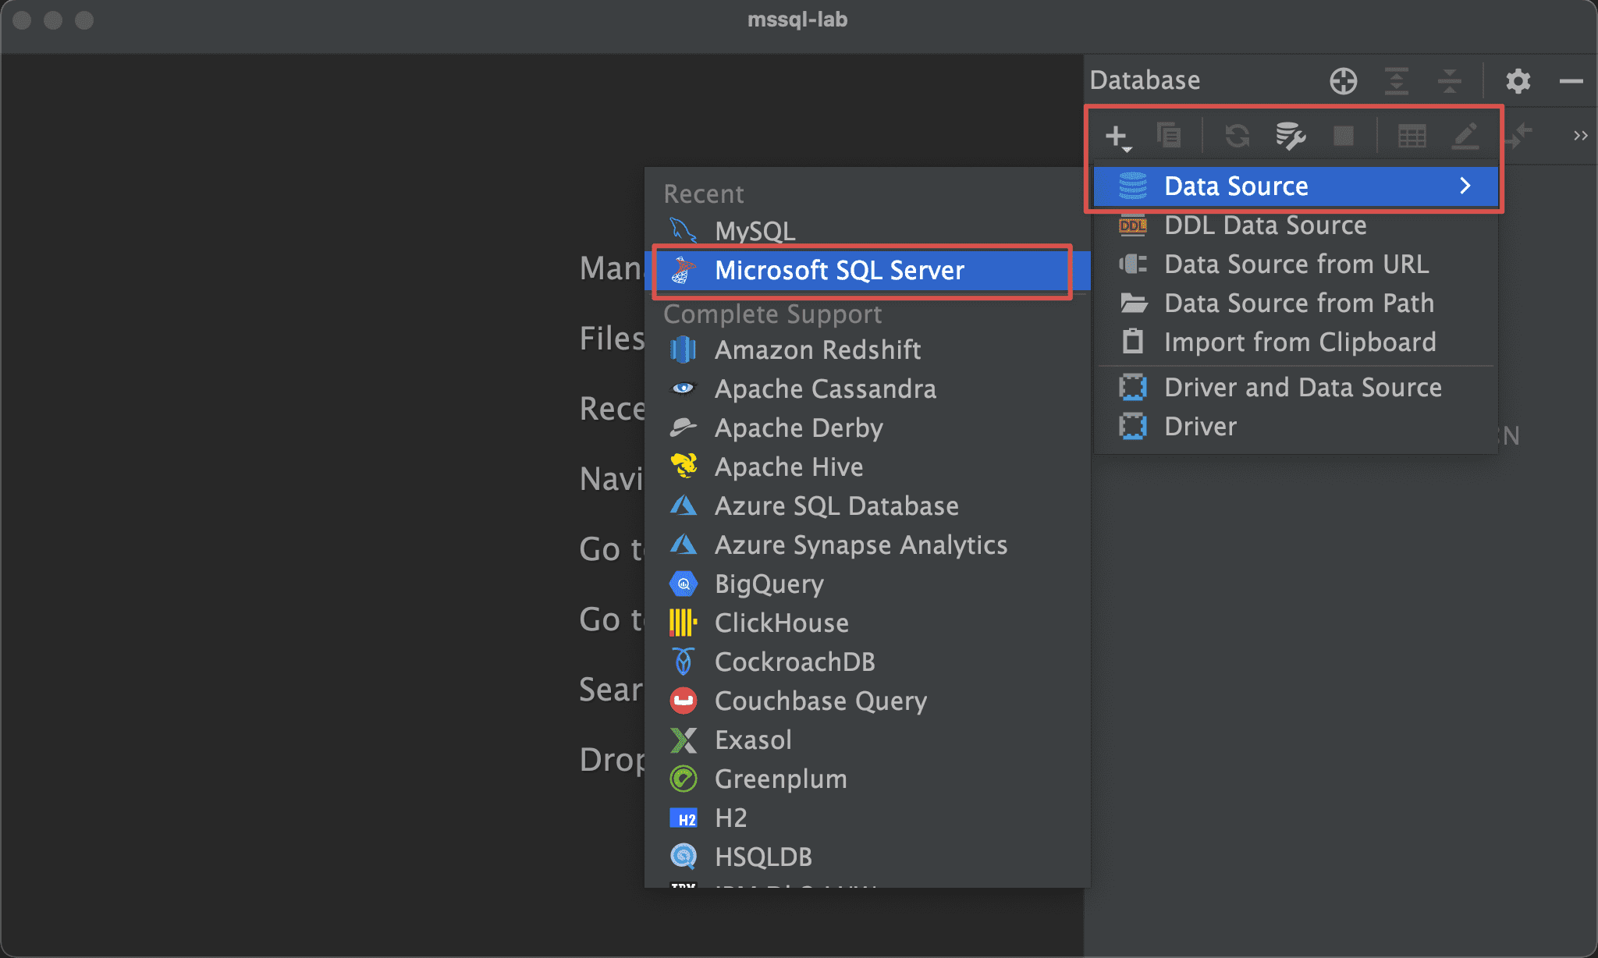Click the Jump to Query Console arrow icon
This screenshot has width=1598, height=958.
tap(1518, 136)
